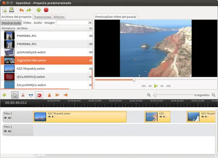Click the red djVaJN0f0VQ.webm thumbnail

9,77
